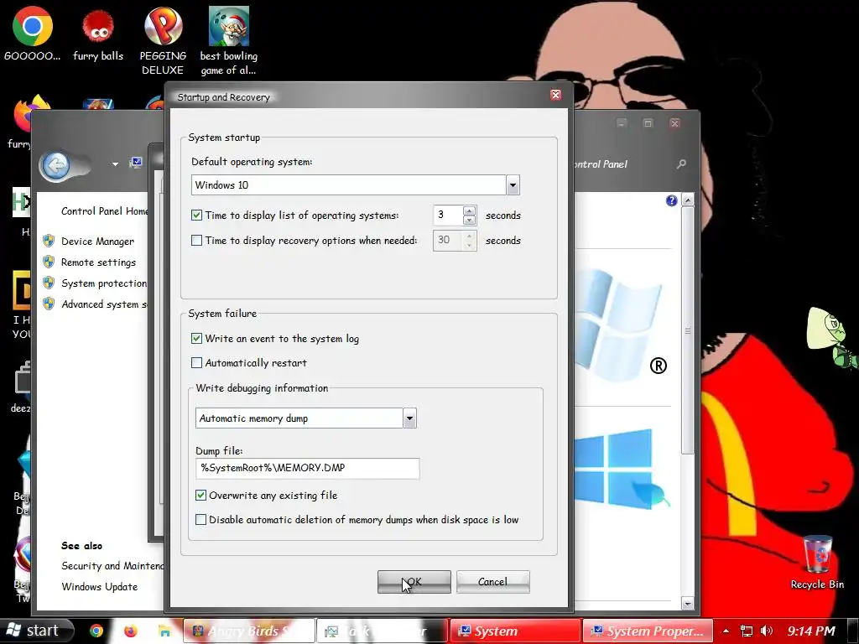Click the shield icon beside Device Manager

click(x=49, y=241)
